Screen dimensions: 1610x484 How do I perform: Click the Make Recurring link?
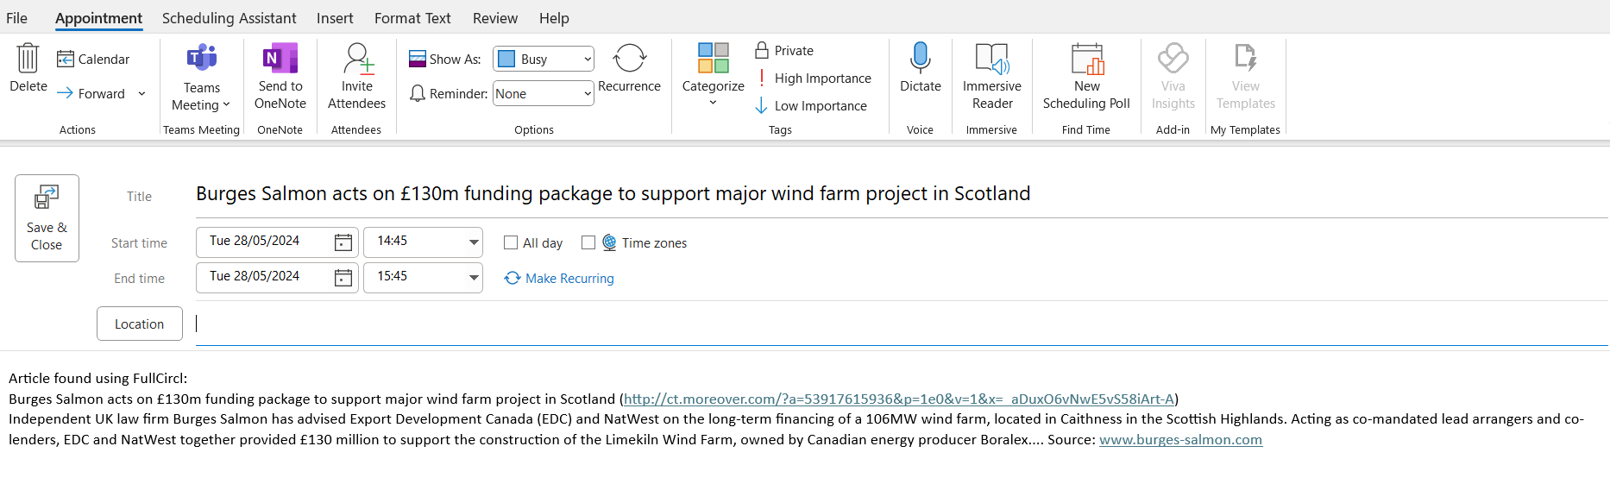569,279
